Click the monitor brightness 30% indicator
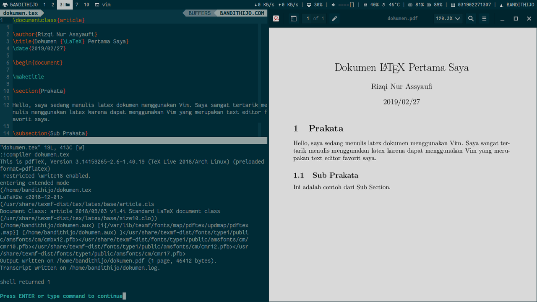This screenshot has height=302, width=537. click(x=315, y=5)
